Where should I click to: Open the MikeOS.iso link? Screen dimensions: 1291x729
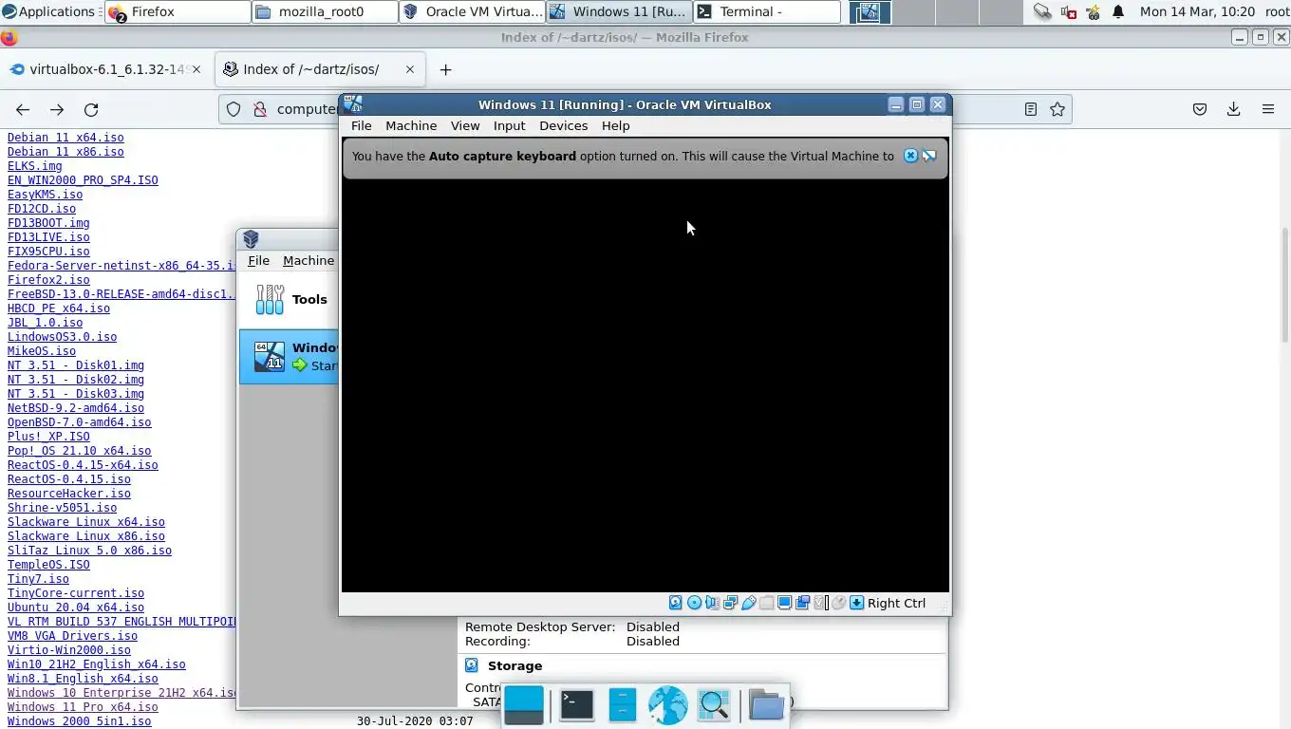[42, 351]
